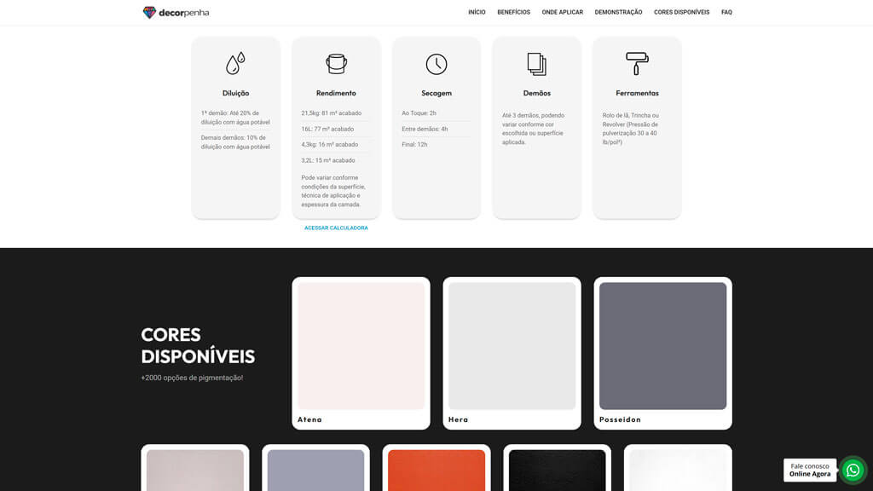Click the Diluição card heading

point(235,93)
